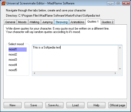This screenshot has width=131, height=112.
Task: Select the Jumping tab
Action: pos(47,22)
